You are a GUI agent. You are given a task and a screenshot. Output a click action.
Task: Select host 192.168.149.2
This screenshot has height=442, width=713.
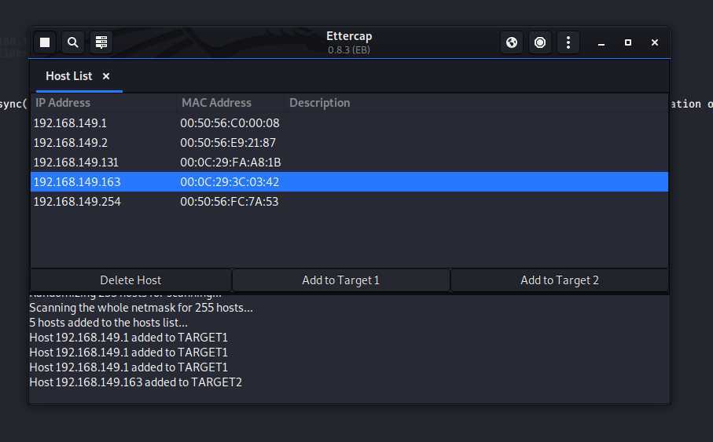pyautogui.click(x=349, y=143)
